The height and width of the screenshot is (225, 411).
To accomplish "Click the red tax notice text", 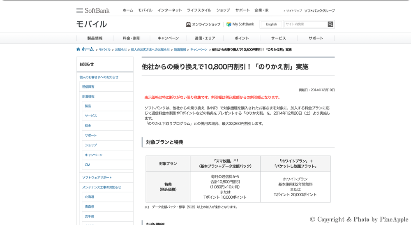I will [x=212, y=97].
